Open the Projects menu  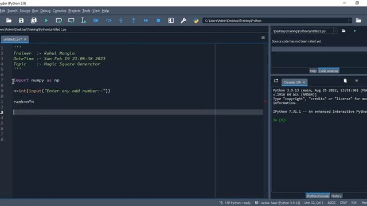[x=75, y=11]
